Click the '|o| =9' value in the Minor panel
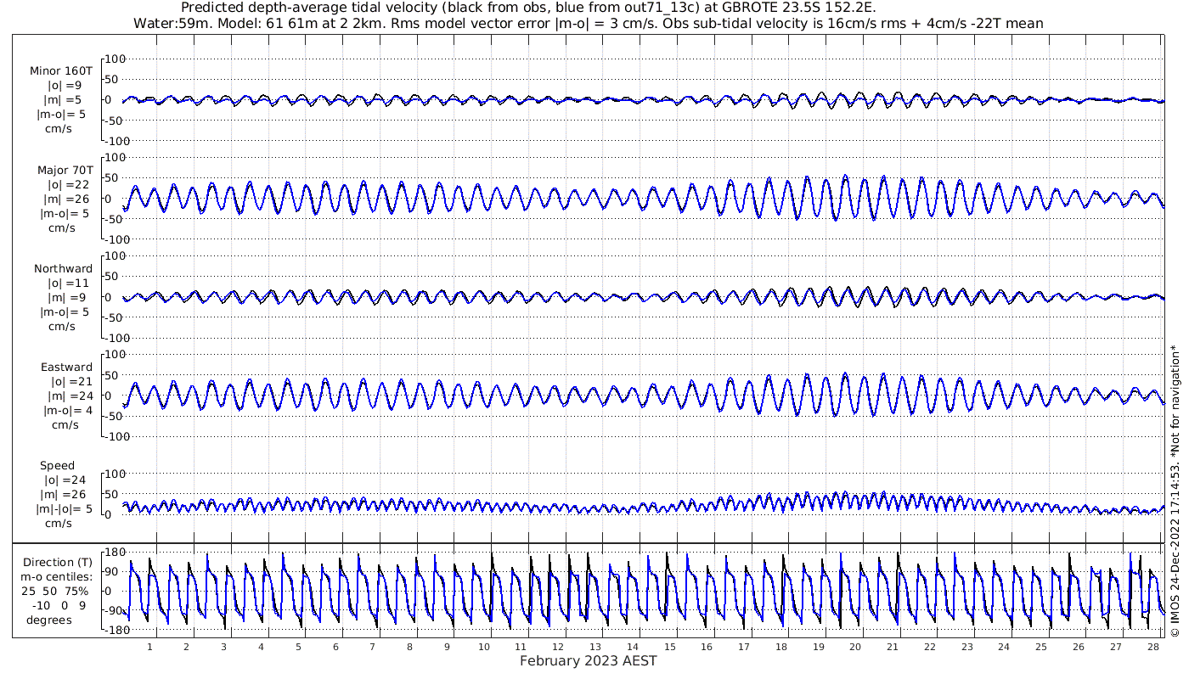Screen dimensions: 1189x679 [65, 86]
